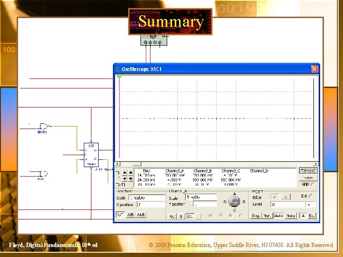
Task: Click the Channel_B column header in readout
Action: click(202, 171)
